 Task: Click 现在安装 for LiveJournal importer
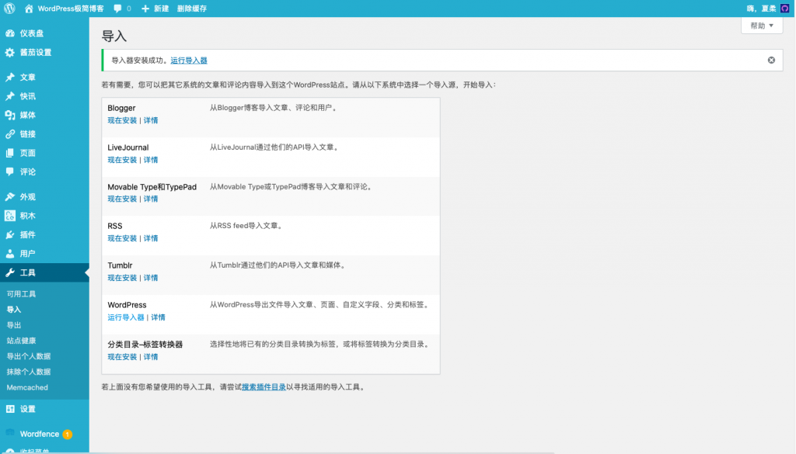122,160
